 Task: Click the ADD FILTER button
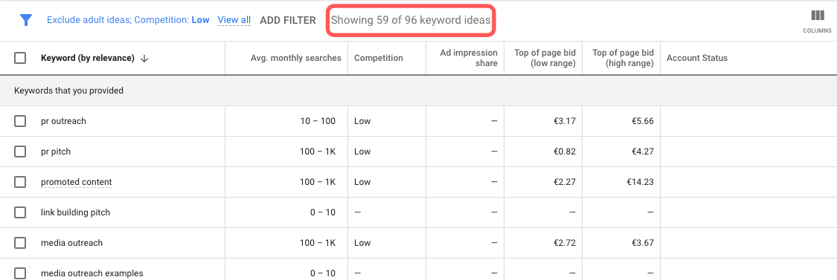point(288,20)
